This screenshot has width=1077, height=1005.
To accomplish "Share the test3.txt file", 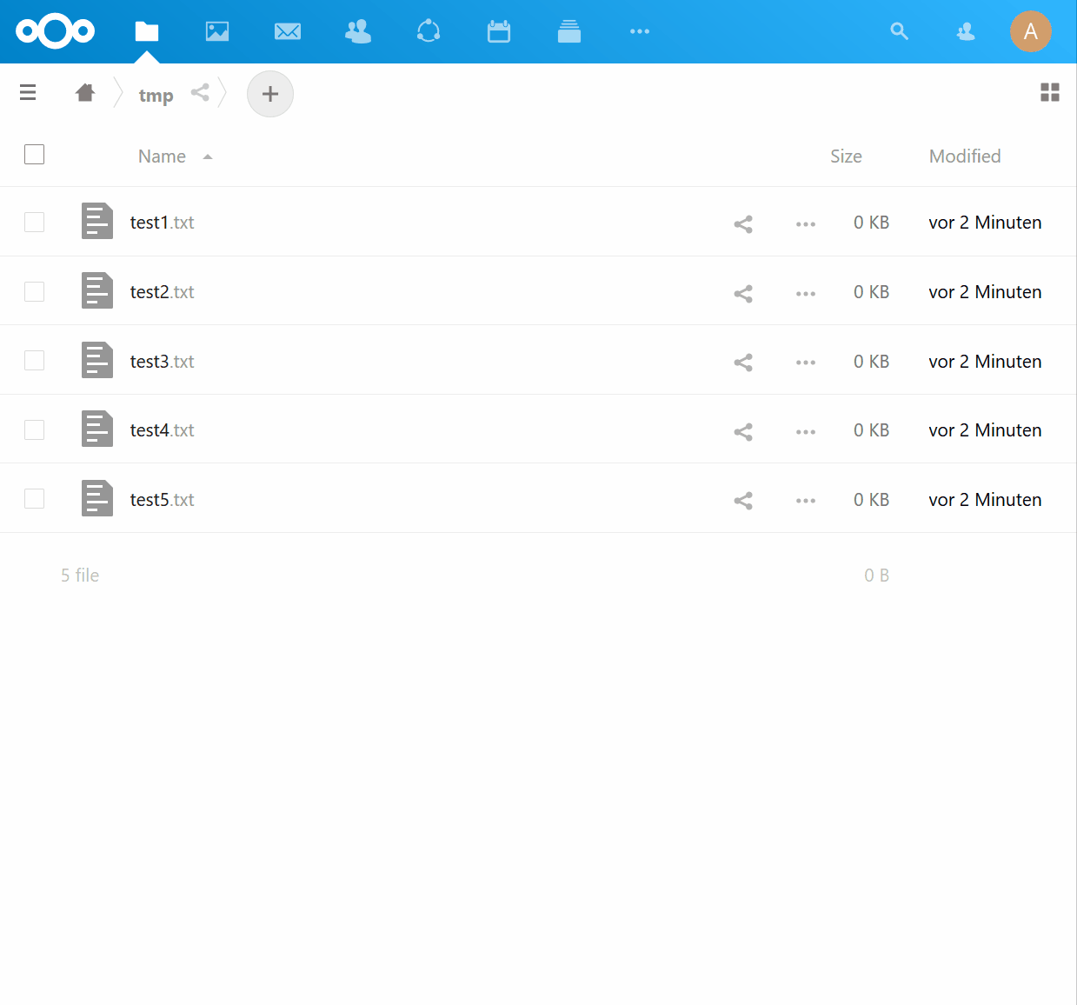I will pyautogui.click(x=743, y=363).
